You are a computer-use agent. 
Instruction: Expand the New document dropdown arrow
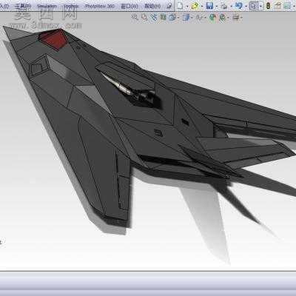pyautogui.click(x=187, y=6)
